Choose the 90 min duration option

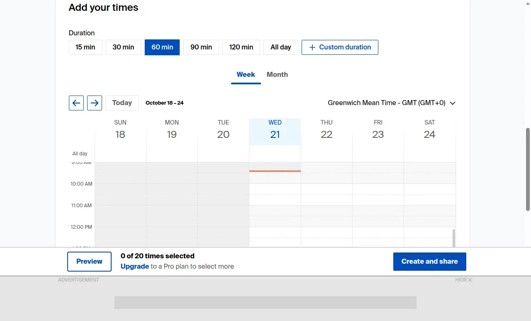[x=201, y=47]
